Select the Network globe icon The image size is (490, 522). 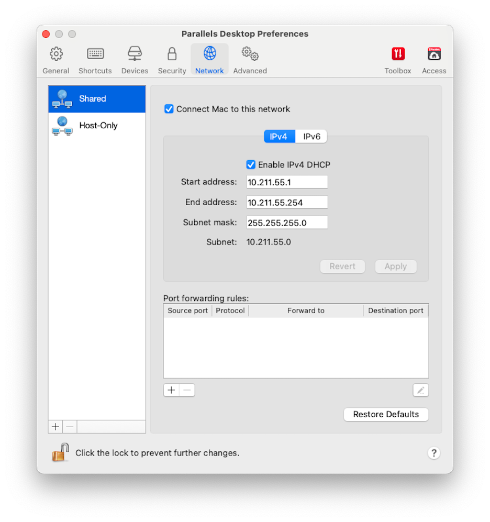209,53
